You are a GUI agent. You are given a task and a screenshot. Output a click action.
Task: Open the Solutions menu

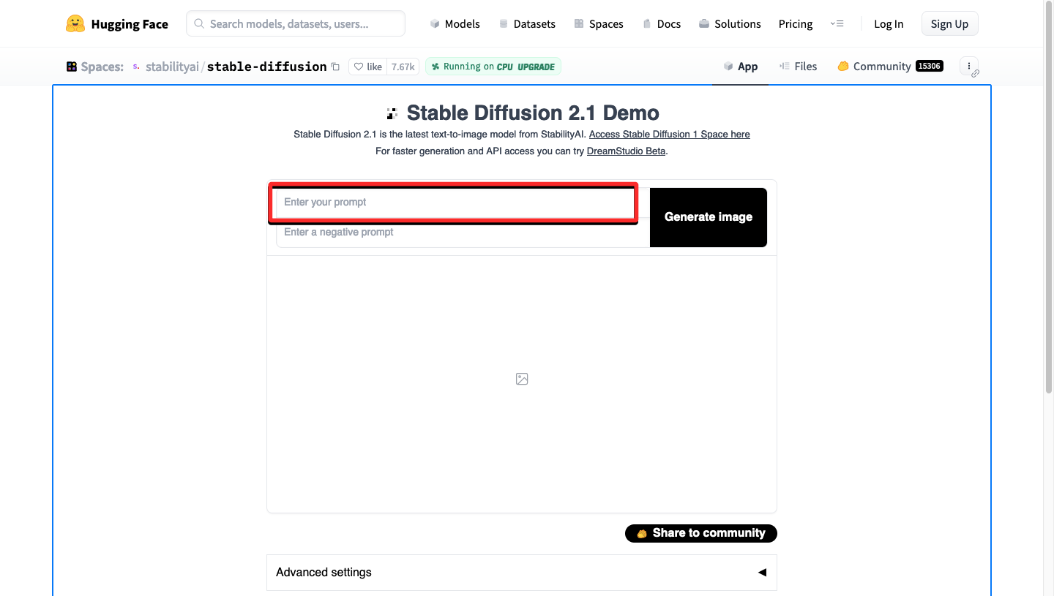tap(730, 24)
